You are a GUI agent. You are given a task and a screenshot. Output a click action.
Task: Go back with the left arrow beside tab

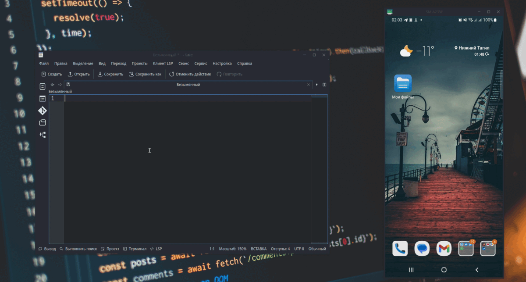point(53,85)
